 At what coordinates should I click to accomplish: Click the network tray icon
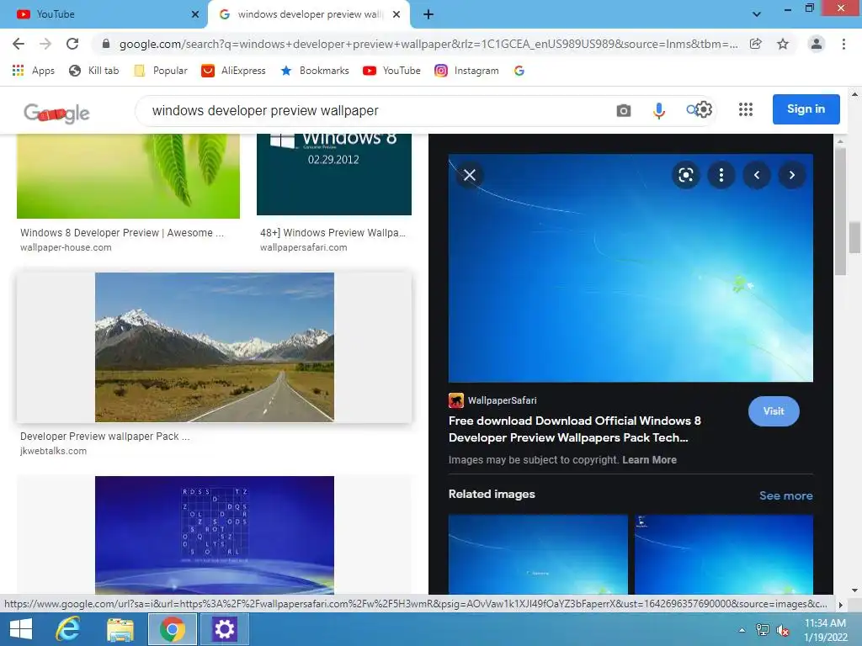tap(763, 630)
